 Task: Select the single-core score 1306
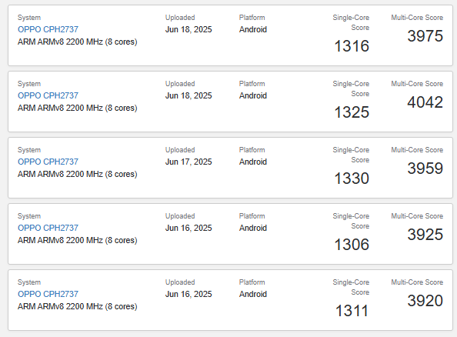pyautogui.click(x=352, y=245)
